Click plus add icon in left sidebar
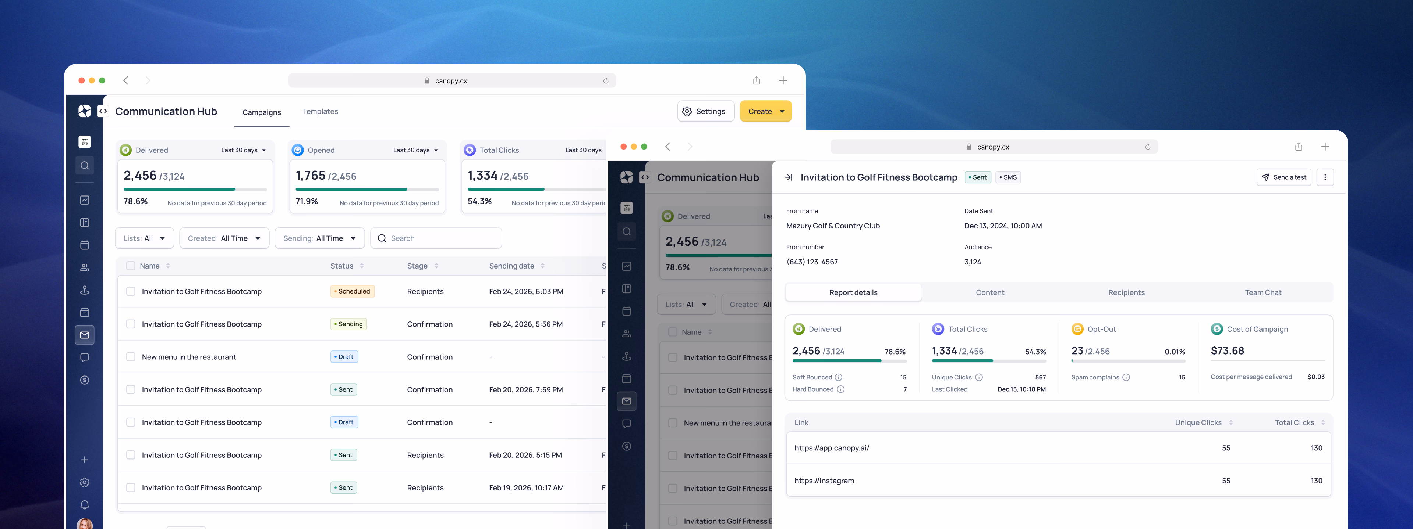Screen dimensions: 1413x529 85,460
